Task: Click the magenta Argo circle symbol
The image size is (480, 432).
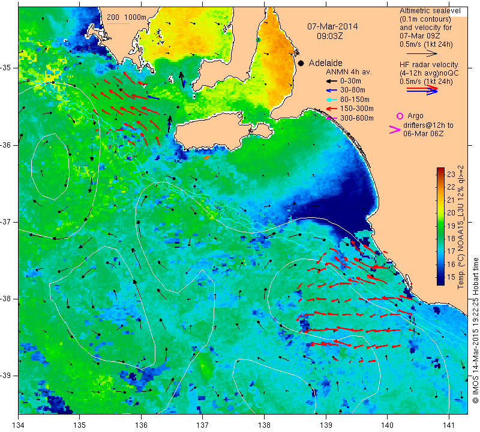Action: [400, 116]
